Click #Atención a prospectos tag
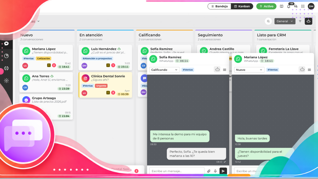This screenshot has width=318, height=179. pyautogui.click(x=97, y=58)
